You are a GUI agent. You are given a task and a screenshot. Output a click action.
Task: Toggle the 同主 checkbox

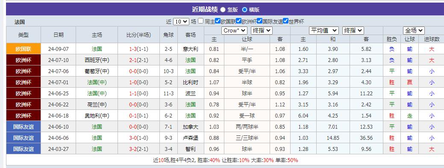201,21
